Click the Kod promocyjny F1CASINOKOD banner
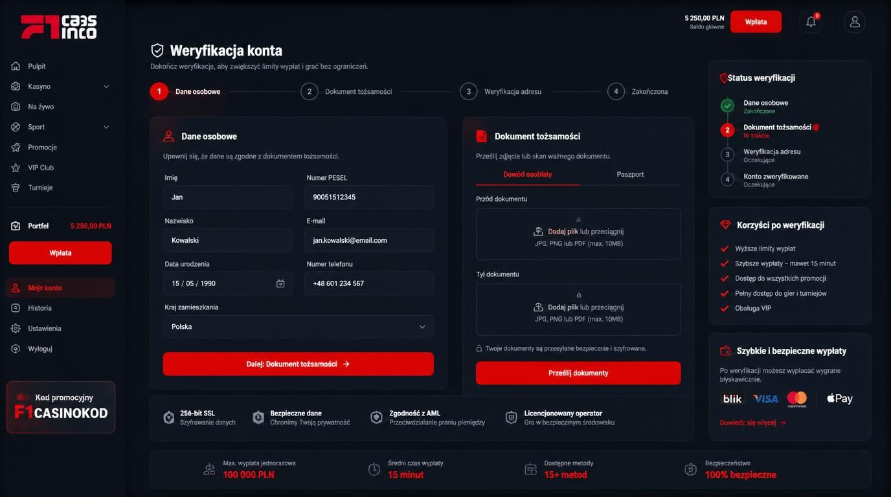The image size is (891, 497). 61,407
